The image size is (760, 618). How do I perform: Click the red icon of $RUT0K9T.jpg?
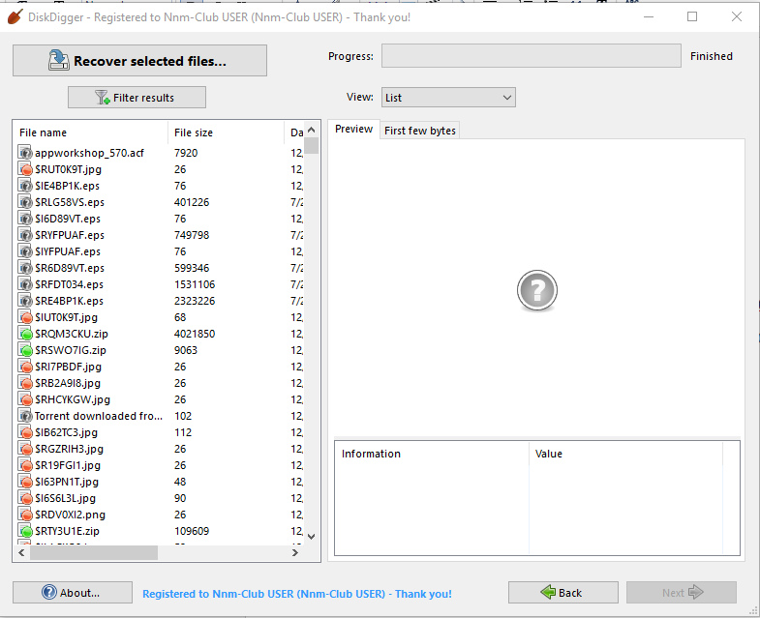[25, 169]
